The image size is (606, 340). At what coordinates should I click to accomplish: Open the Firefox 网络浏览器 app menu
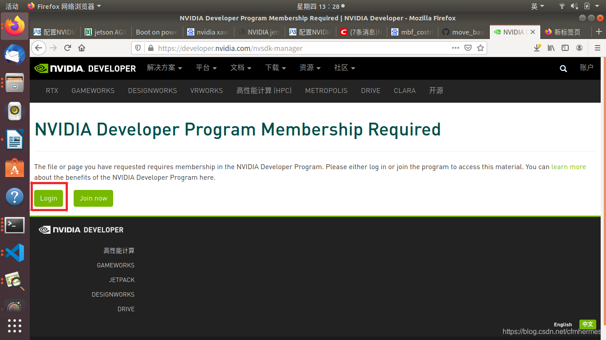(64, 6)
